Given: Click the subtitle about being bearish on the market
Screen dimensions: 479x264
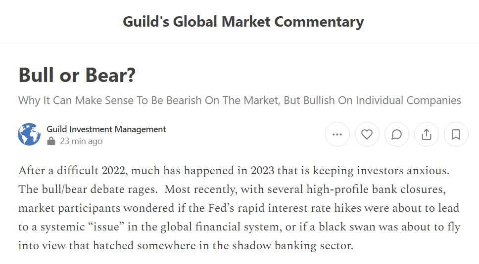Looking at the screenshot, I should point(239,100).
